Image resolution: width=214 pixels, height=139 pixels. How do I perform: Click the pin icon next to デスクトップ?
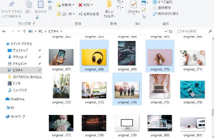click(39, 50)
